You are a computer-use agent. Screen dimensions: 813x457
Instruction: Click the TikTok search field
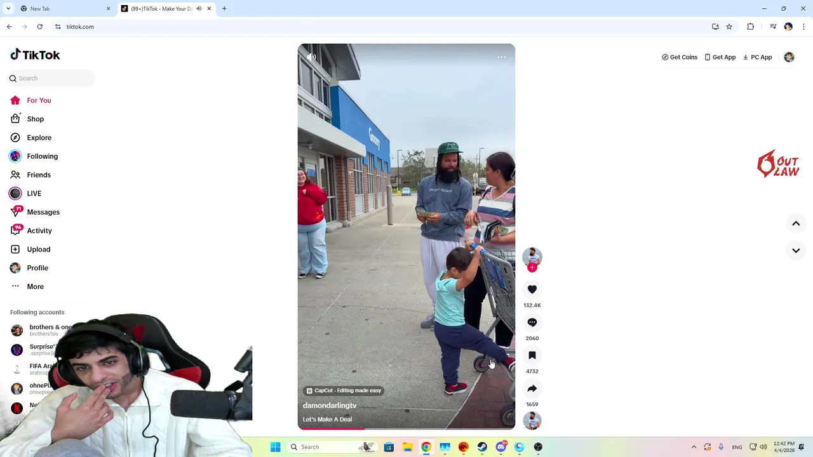click(x=51, y=78)
